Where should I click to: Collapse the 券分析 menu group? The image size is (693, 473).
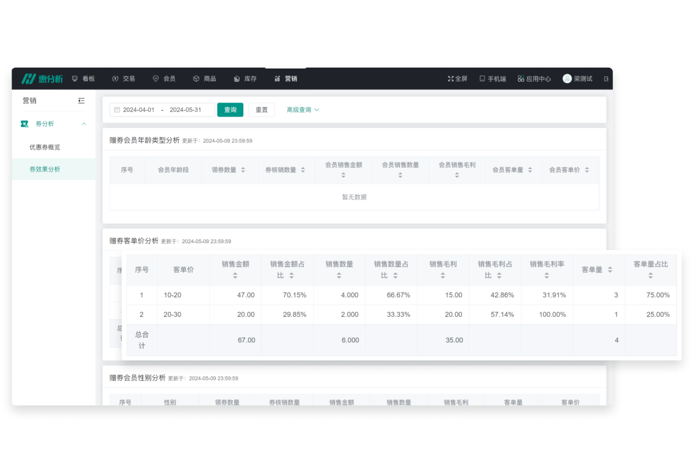(x=84, y=124)
